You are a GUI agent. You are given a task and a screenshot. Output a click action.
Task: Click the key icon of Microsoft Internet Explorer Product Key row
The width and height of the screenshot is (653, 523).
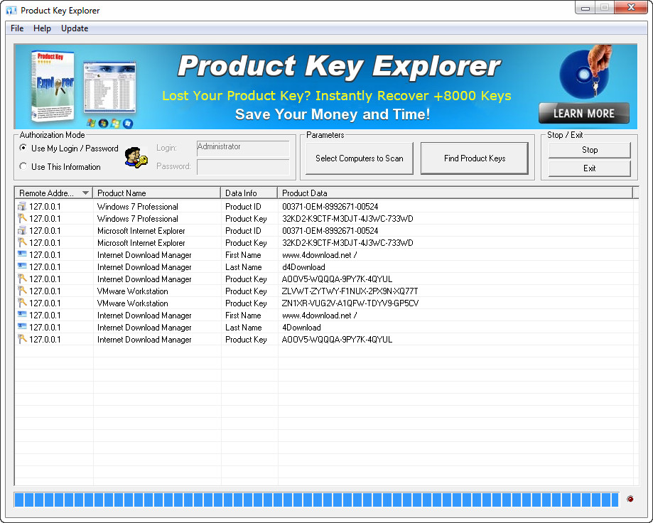click(x=22, y=242)
